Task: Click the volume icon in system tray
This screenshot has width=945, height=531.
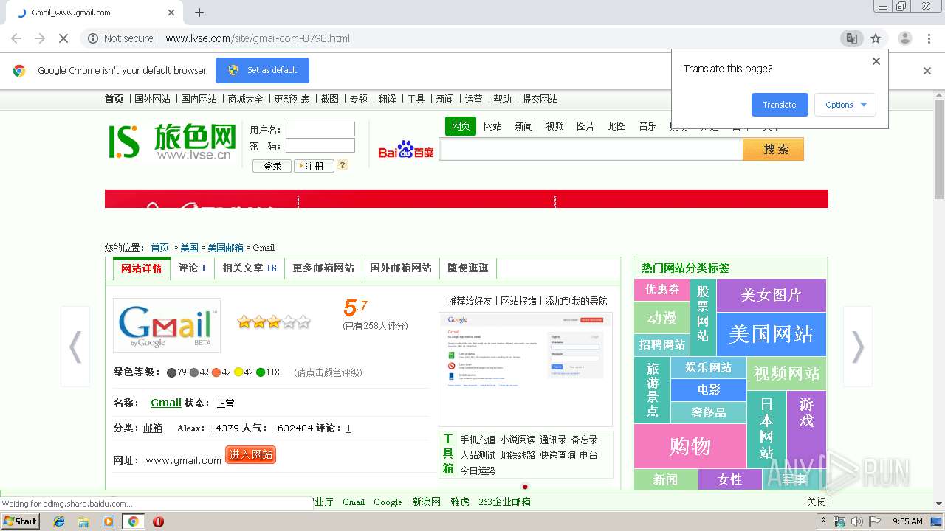Action: pyautogui.click(x=856, y=521)
